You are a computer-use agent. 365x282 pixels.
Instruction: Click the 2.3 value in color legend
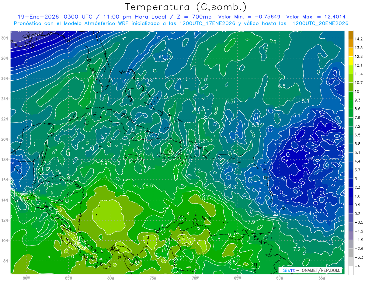pyautogui.click(x=358, y=187)
